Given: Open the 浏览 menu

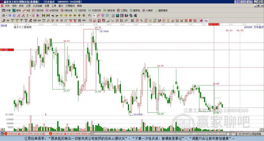Looking at the screenshot, I should (x=14, y=6).
